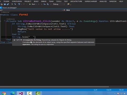Click the Ch 23 status bar indicator
The height and width of the screenshot is (95, 127).
(x=121, y=90)
